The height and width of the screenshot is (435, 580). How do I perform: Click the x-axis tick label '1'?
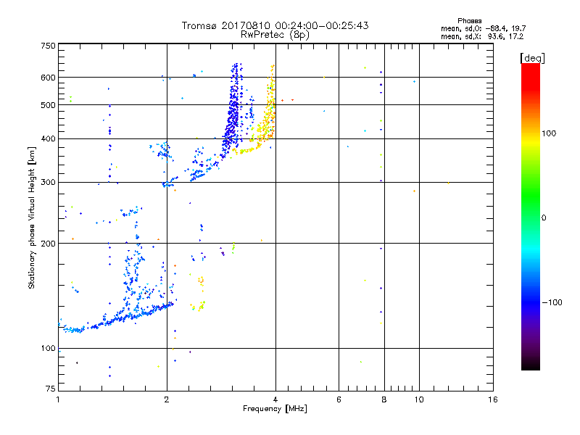coord(58,399)
